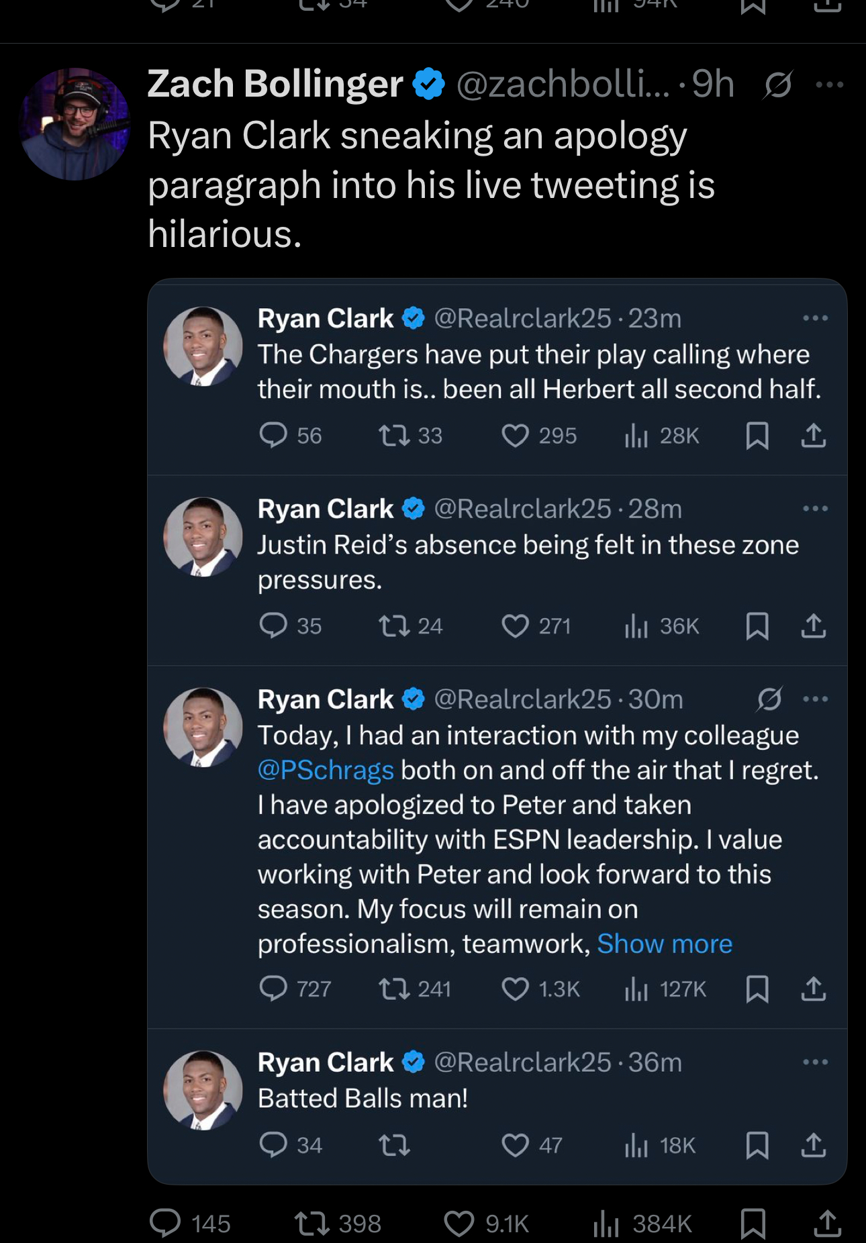Reply to Zach Bollinger's post with 145 replies
866x1243 pixels.
click(165, 1224)
